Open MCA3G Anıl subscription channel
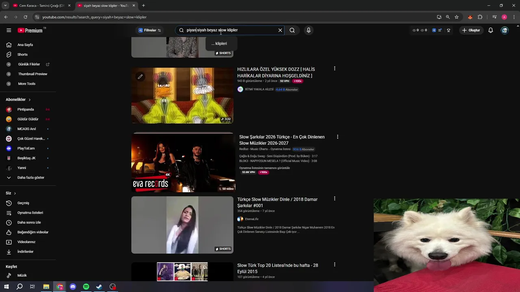The width and height of the screenshot is (520, 292). [x=28, y=129]
